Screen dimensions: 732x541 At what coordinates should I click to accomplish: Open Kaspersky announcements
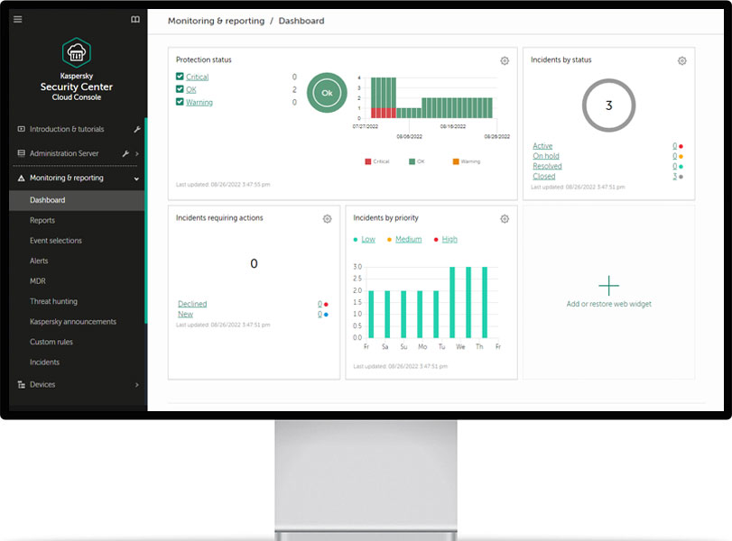click(73, 322)
